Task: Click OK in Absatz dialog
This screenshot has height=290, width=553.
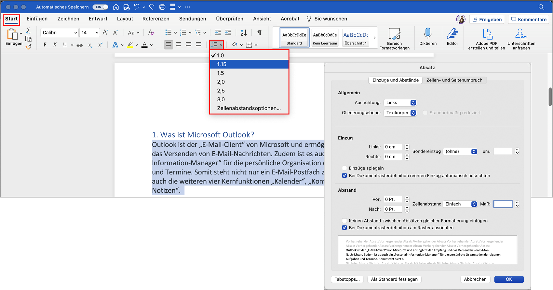Action: coord(509,279)
